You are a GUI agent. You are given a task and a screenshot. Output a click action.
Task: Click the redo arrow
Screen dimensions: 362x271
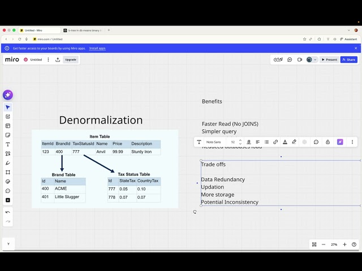click(8, 221)
